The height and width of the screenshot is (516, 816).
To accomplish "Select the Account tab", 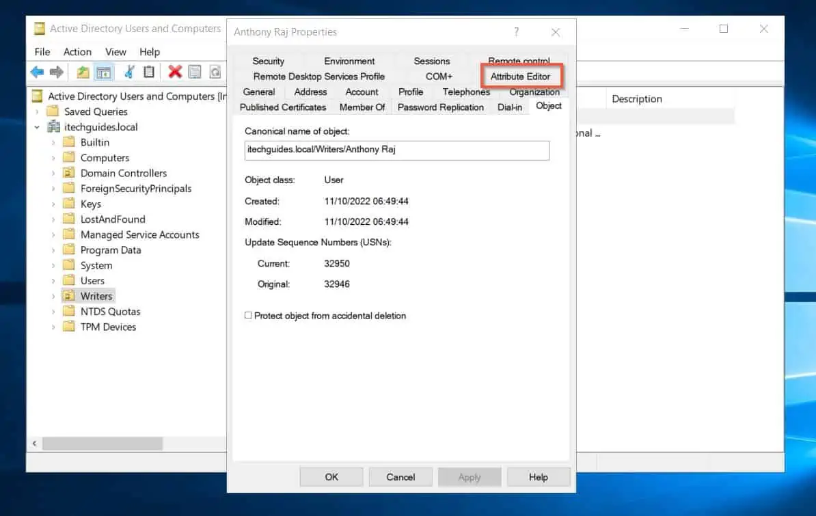I will point(362,92).
